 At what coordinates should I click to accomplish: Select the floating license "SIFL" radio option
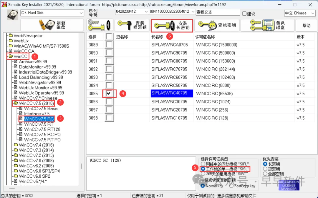(x=203, y=164)
